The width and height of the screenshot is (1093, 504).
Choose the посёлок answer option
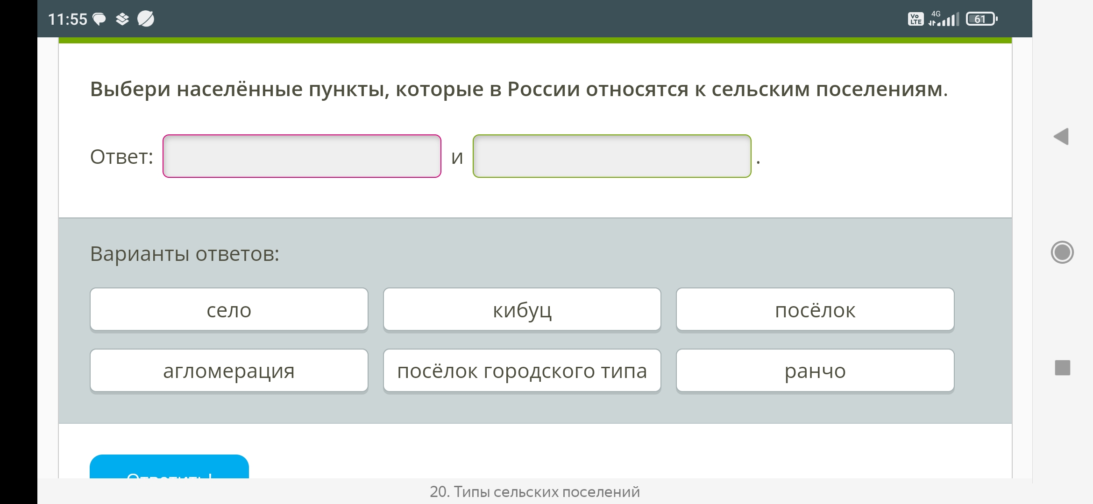click(815, 309)
